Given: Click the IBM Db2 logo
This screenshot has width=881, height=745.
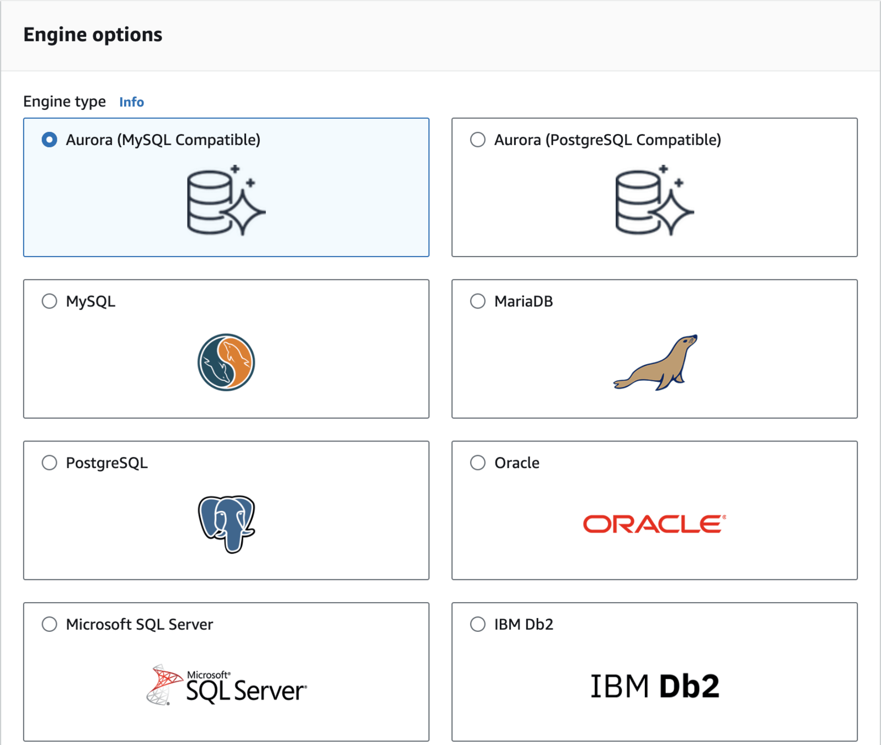Looking at the screenshot, I should (655, 686).
